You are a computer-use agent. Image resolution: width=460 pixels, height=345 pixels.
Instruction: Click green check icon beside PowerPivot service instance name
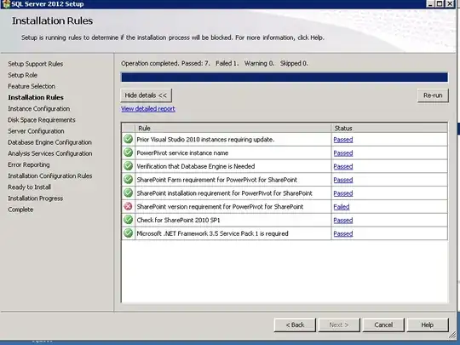tap(128, 152)
